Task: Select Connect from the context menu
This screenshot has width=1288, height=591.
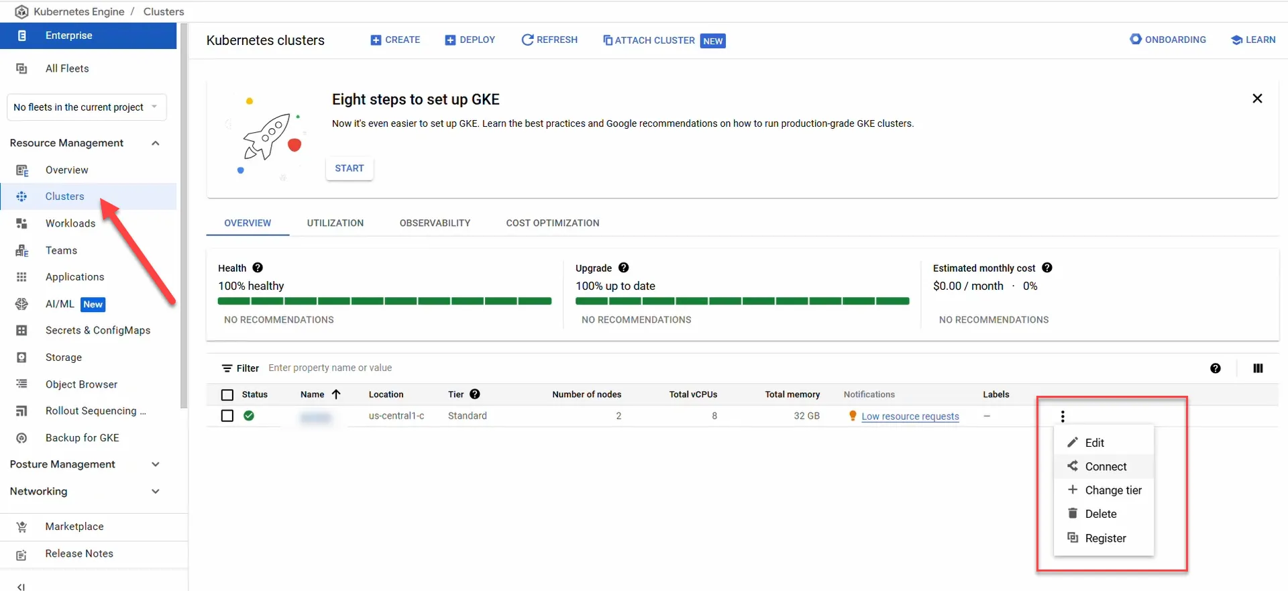Action: click(1104, 466)
